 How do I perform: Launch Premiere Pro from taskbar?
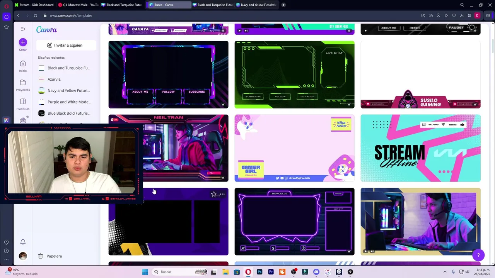coord(271,272)
